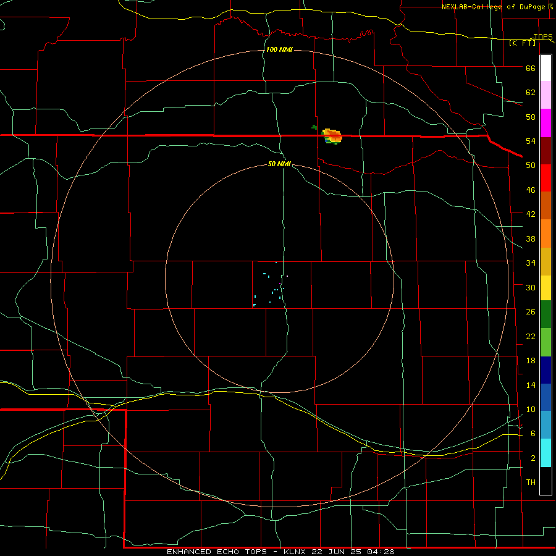Click the legend 'TH' label
556x556 pixels.
point(531,482)
